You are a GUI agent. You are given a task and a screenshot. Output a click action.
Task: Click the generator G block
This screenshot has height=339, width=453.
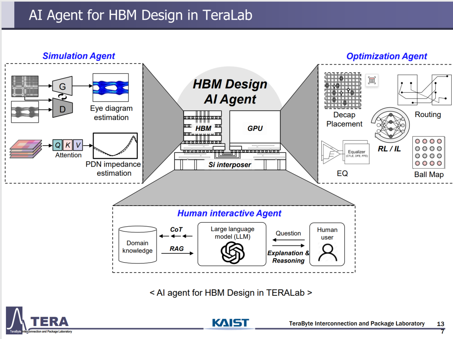(x=62, y=86)
